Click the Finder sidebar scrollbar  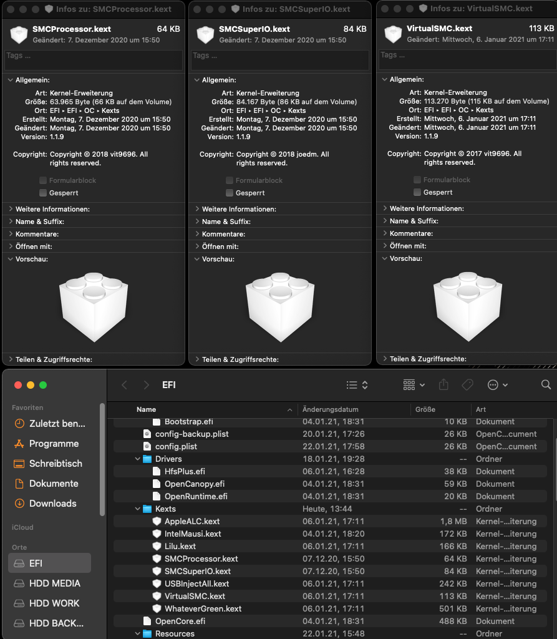click(x=102, y=460)
